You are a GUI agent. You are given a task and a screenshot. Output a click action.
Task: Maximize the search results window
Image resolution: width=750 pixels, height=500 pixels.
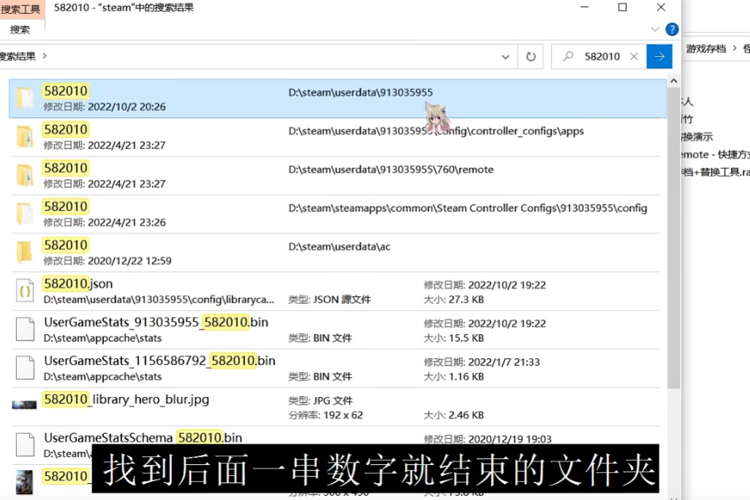(622, 7)
